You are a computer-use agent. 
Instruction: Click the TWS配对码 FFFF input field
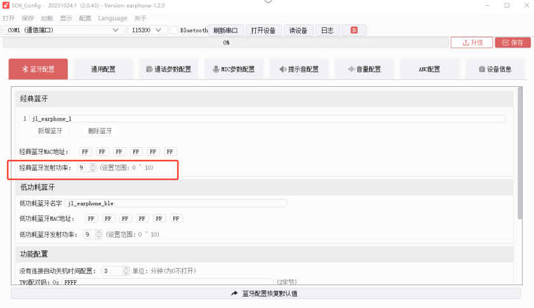pos(168,282)
